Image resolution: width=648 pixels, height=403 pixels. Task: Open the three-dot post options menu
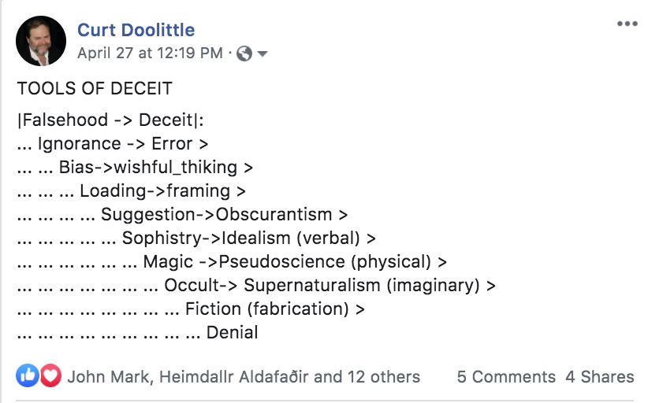[x=627, y=24]
